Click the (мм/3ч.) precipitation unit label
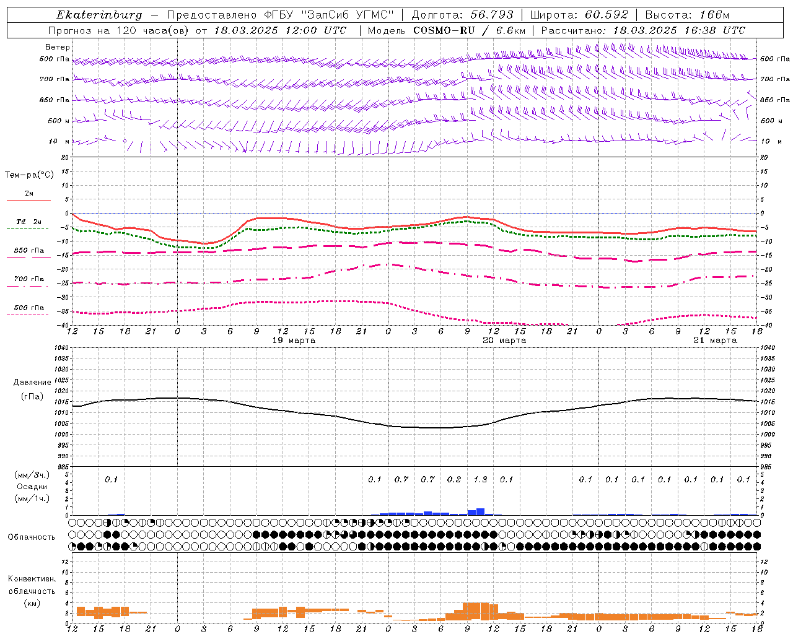Image resolution: width=793 pixels, height=634 pixels. (x=32, y=475)
